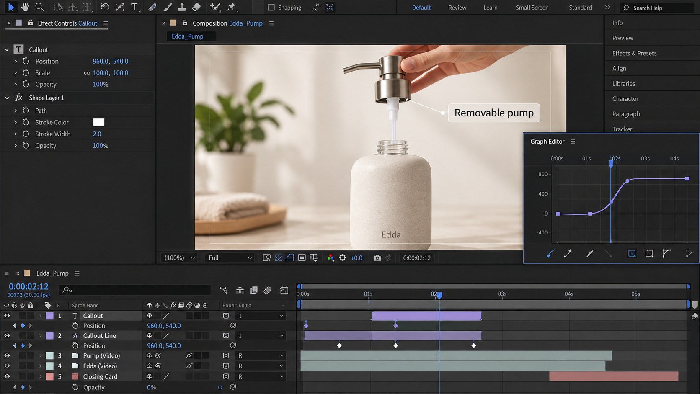Viewport: 700px width, 394px height.
Task: Click the timeline layer search icon
Action: [67, 290]
